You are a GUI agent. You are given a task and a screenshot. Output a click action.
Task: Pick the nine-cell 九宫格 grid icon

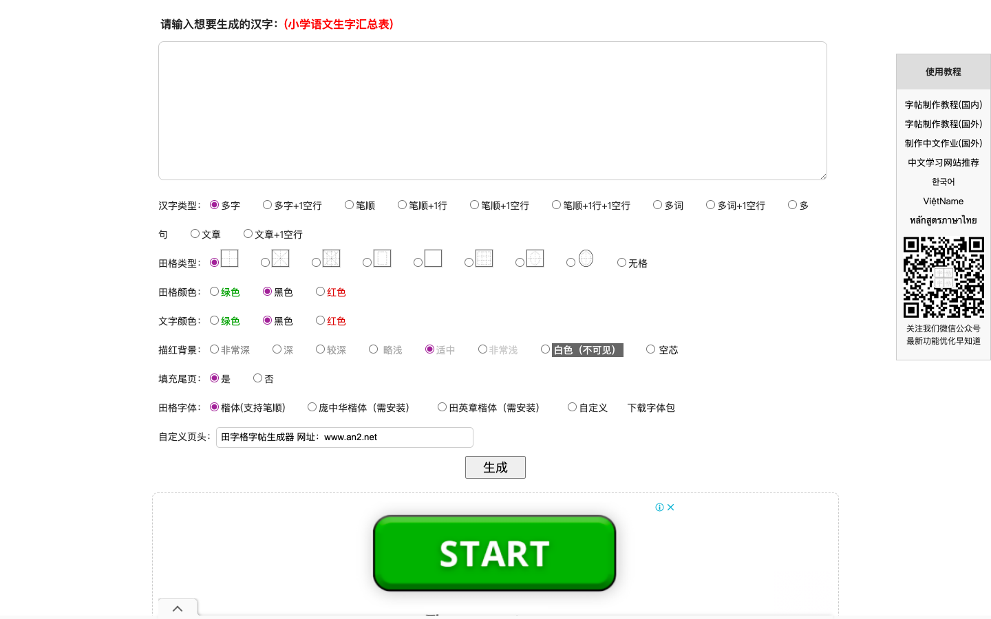pos(484,259)
